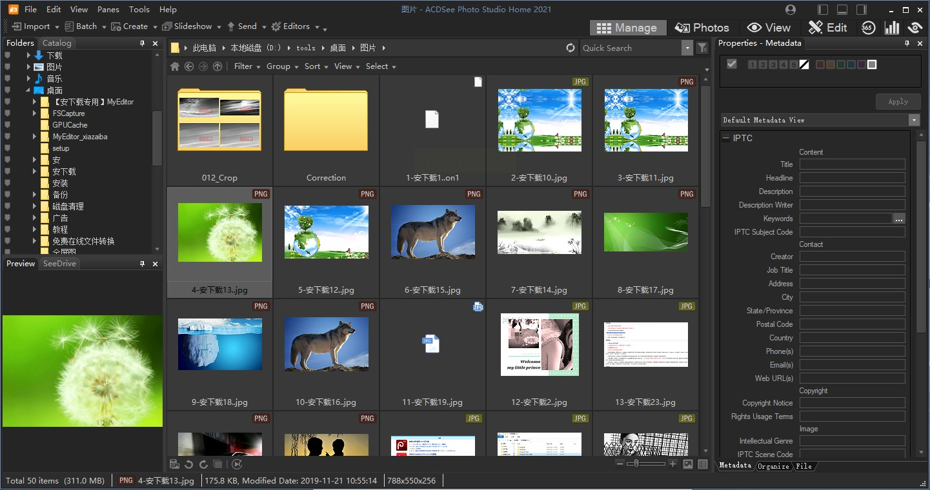Click the Quick Search filter funnel icon

click(x=702, y=48)
